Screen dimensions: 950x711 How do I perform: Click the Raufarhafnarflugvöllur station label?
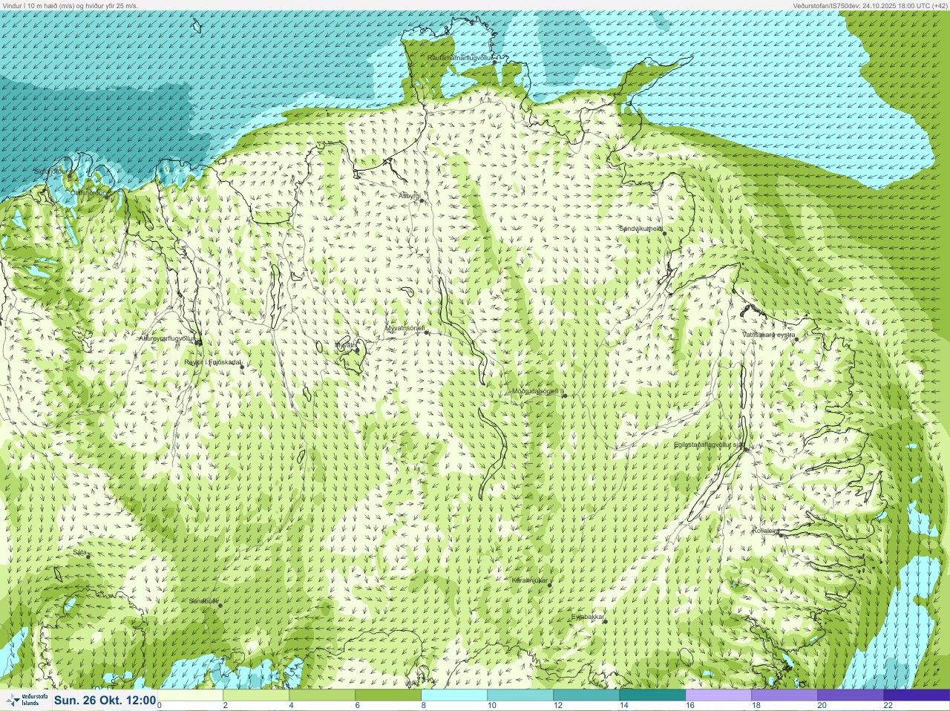pos(460,57)
